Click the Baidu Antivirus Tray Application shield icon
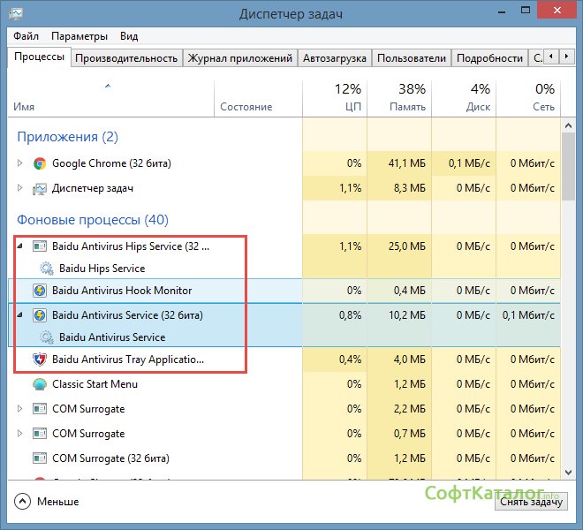Viewport: 583px width, 530px height. [x=39, y=360]
